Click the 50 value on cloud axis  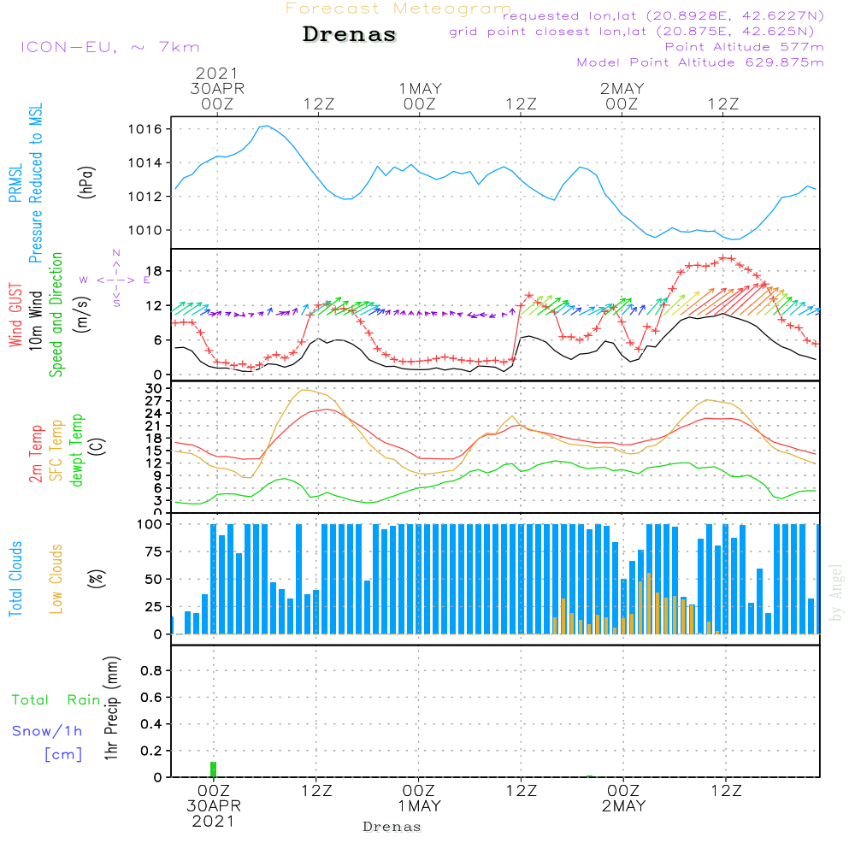tap(154, 579)
